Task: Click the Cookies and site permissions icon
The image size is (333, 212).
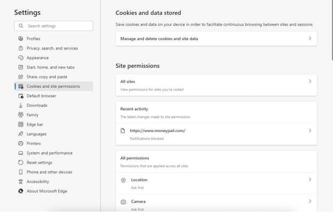Action: point(21,86)
